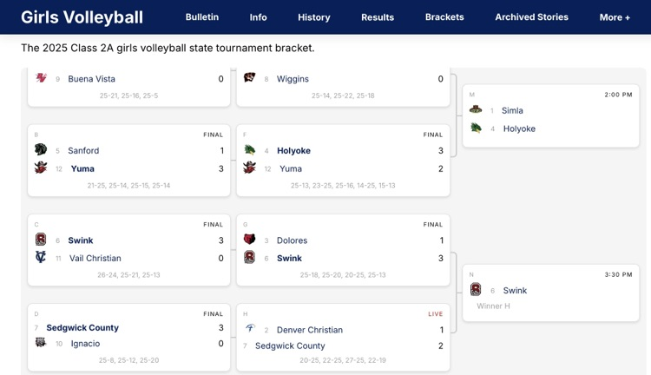Click the Girls Volleyball title link
The image size is (651, 375).
click(82, 17)
